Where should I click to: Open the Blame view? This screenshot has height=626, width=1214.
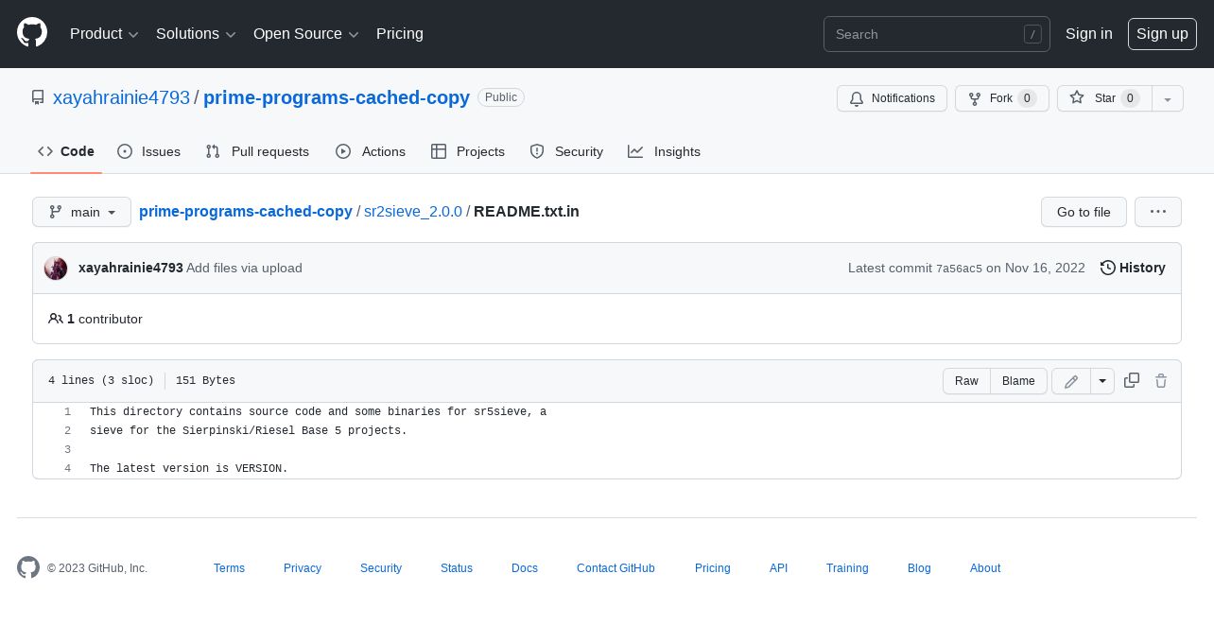(1018, 381)
